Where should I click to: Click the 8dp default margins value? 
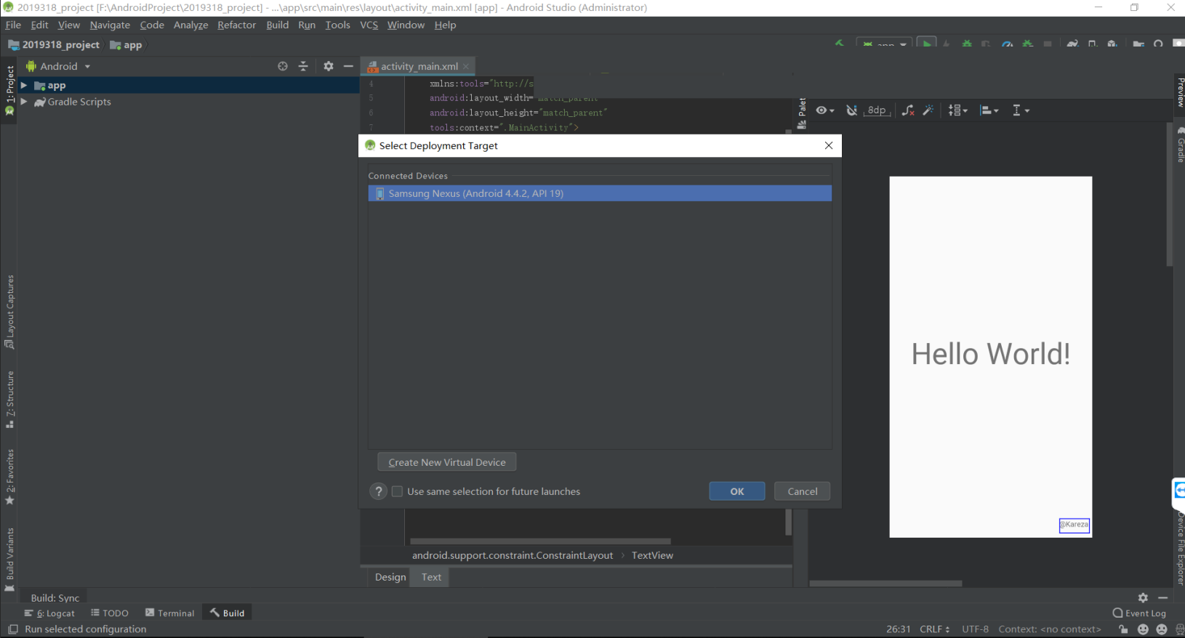click(x=877, y=110)
